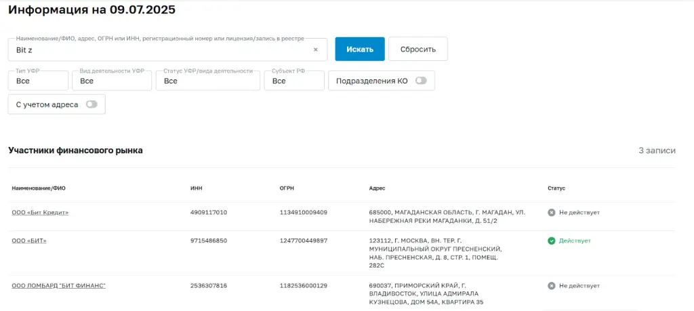
Task: Click the ИНН column header
Action: tap(197, 188)
